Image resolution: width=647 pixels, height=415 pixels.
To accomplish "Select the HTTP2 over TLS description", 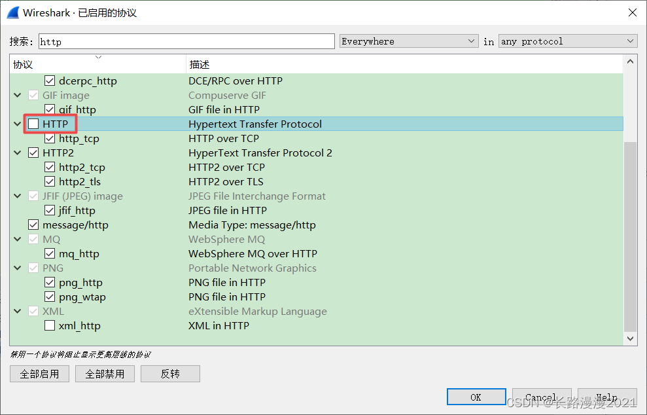I will [226, 182].
